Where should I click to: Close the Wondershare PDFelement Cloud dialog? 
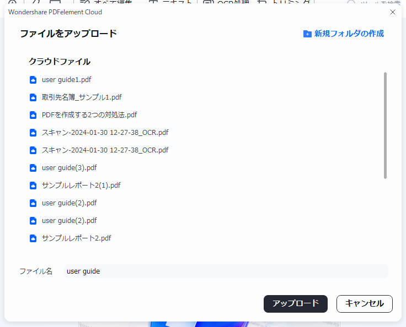pyautogui.click(x=393, y=12)
